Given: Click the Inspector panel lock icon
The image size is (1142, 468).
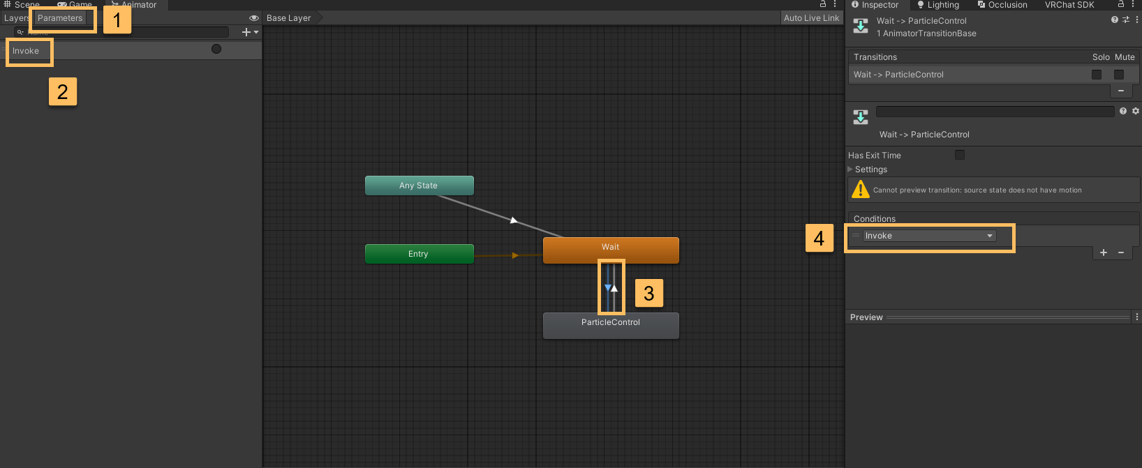Looking at the screenshot, I should [x=1121, y=4].
